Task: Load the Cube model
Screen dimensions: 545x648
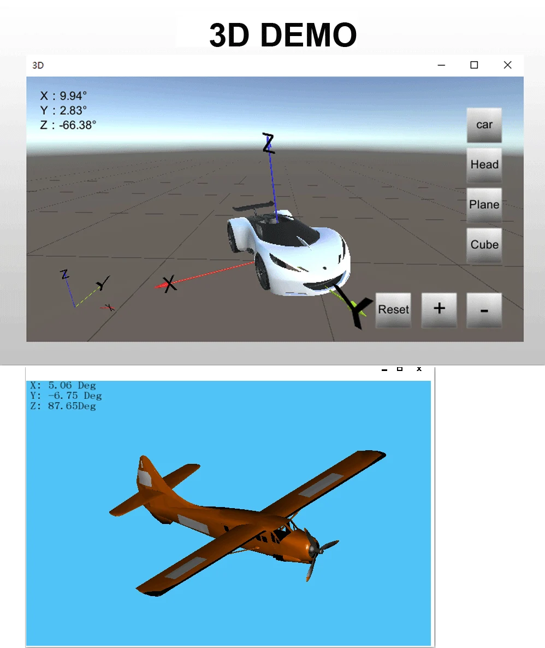Action: point(484,245)
